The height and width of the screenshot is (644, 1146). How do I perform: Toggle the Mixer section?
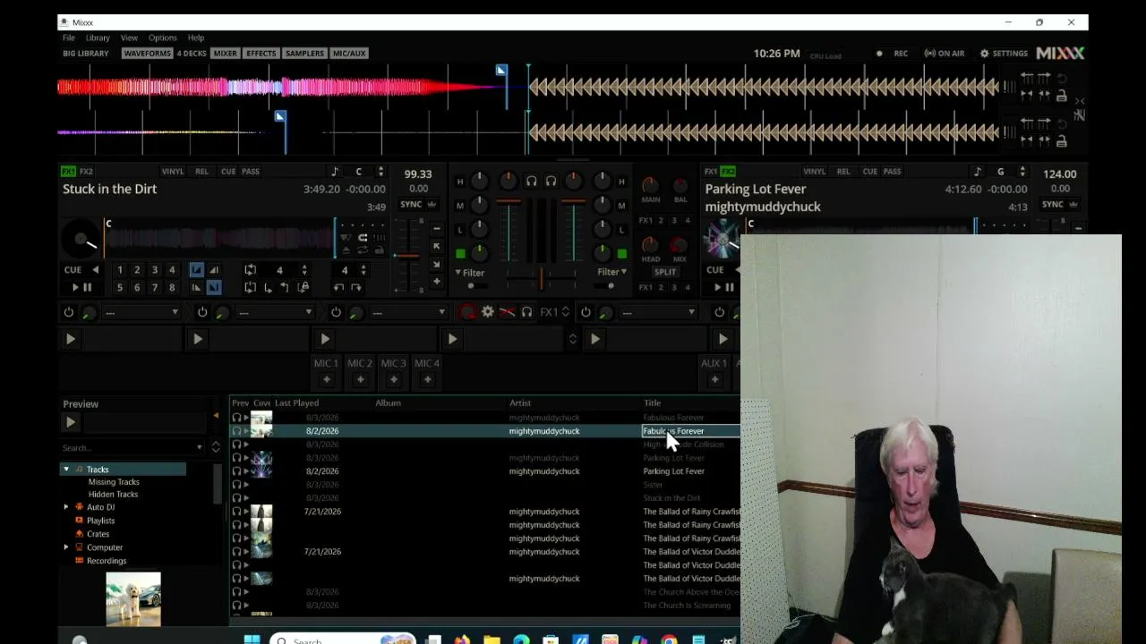coord(226,54)
